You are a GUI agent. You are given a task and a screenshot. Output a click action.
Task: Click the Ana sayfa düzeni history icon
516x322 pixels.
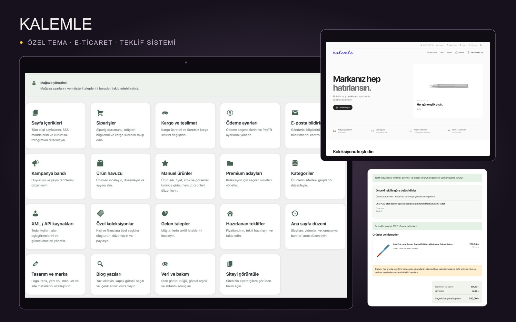click(x=295, y=213)
